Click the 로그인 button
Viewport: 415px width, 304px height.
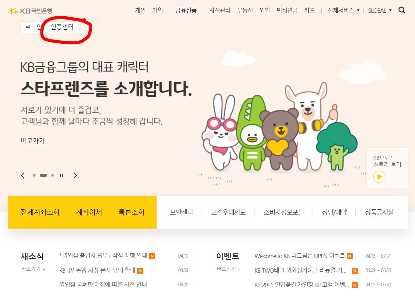coord(34,27)
